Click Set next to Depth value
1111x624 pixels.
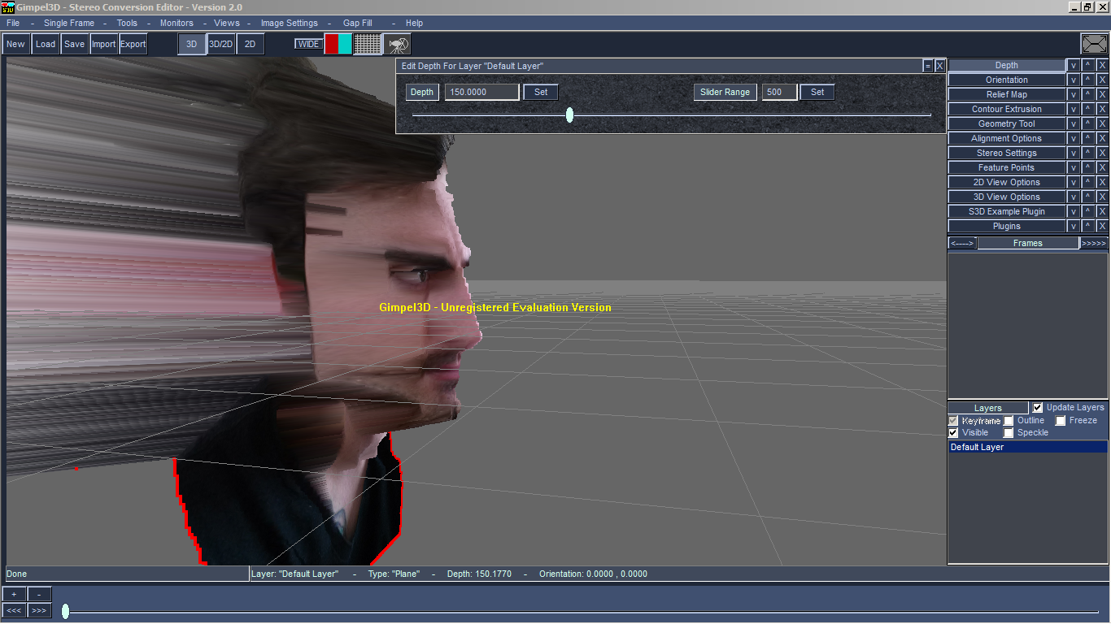point(541,93)
